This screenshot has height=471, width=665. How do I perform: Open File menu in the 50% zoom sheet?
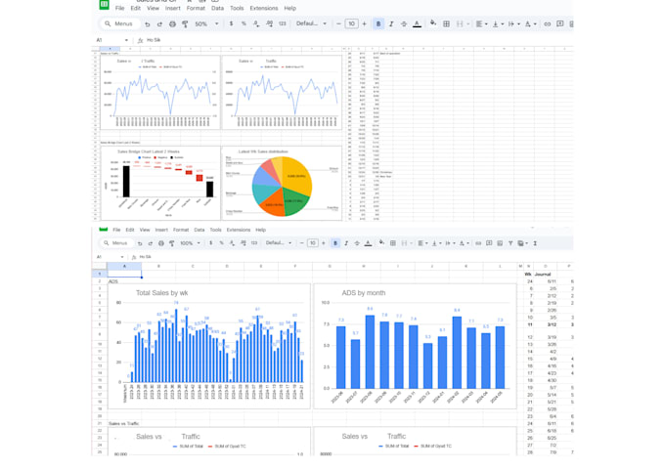click(x=120, y=8)
